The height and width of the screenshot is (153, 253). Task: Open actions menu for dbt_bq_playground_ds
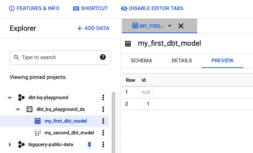click(x=103, y=109)
